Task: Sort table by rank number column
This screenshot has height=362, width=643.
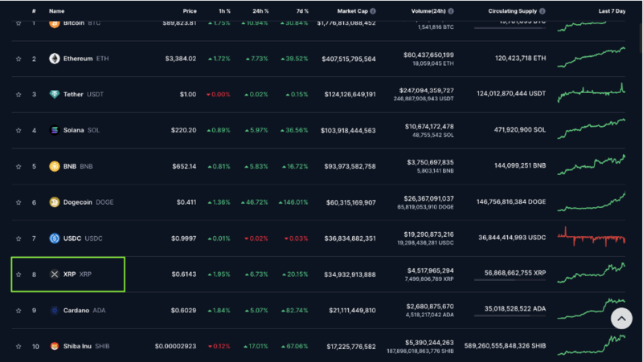Action: tap(34, 11)
